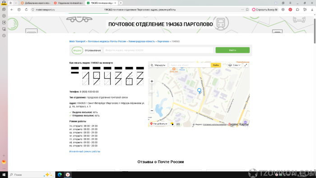Click the map zoom slider handle
The width and height of the screenshot is (316, 178).
[152, 91]
